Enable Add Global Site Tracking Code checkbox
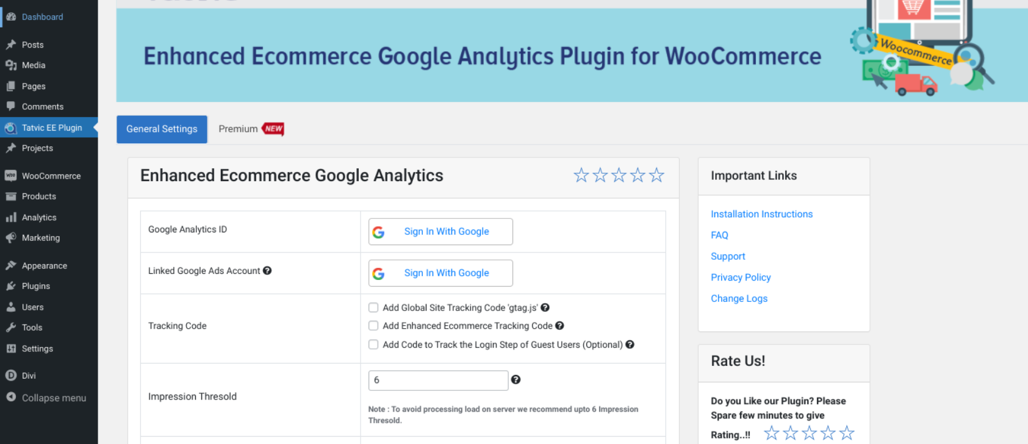The width and height of the screenshot is (1028, 444). (x=373, y=308)
